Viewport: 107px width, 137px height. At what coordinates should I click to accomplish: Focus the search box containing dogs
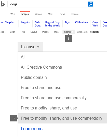click(x=48, y=4)
